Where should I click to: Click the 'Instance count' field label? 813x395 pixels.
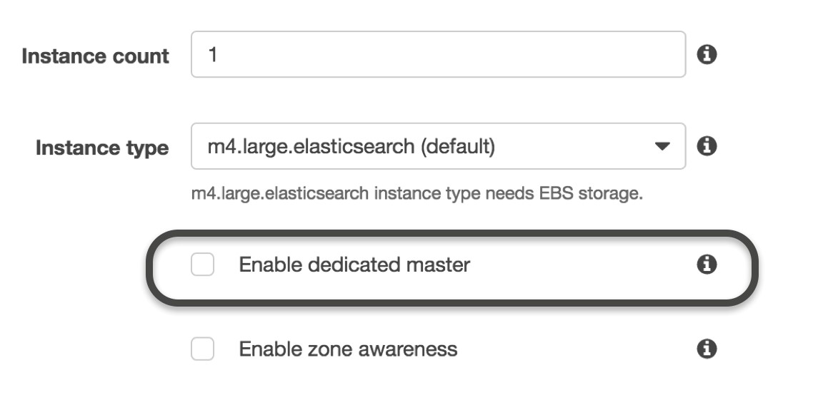[x=96, y=56]
